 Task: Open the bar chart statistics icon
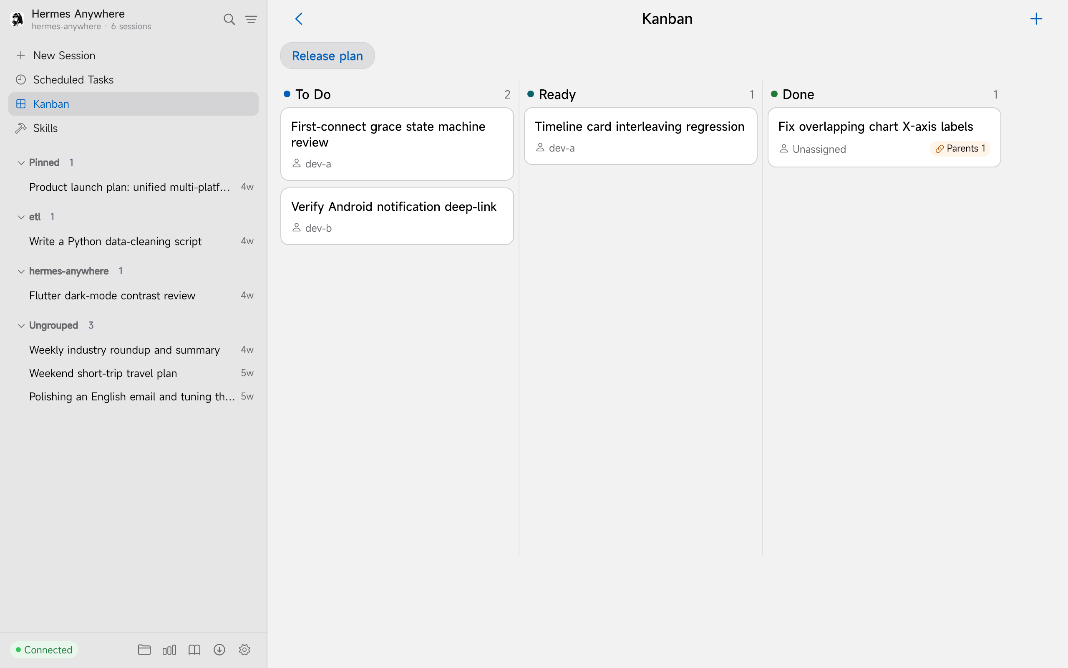169,650
